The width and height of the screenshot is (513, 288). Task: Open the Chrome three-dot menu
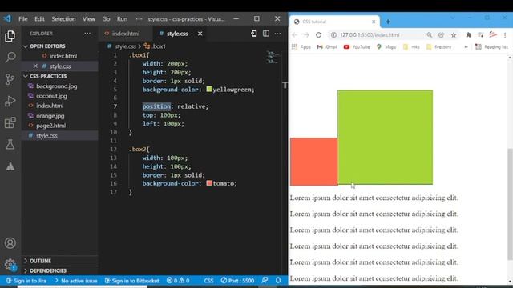tap(505, 35)
